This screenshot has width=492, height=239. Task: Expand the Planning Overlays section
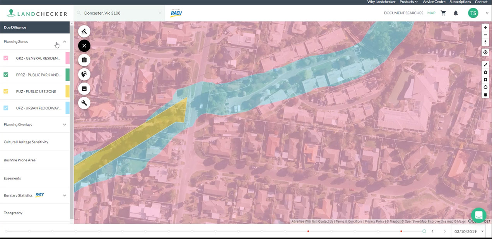click(65, 125)
